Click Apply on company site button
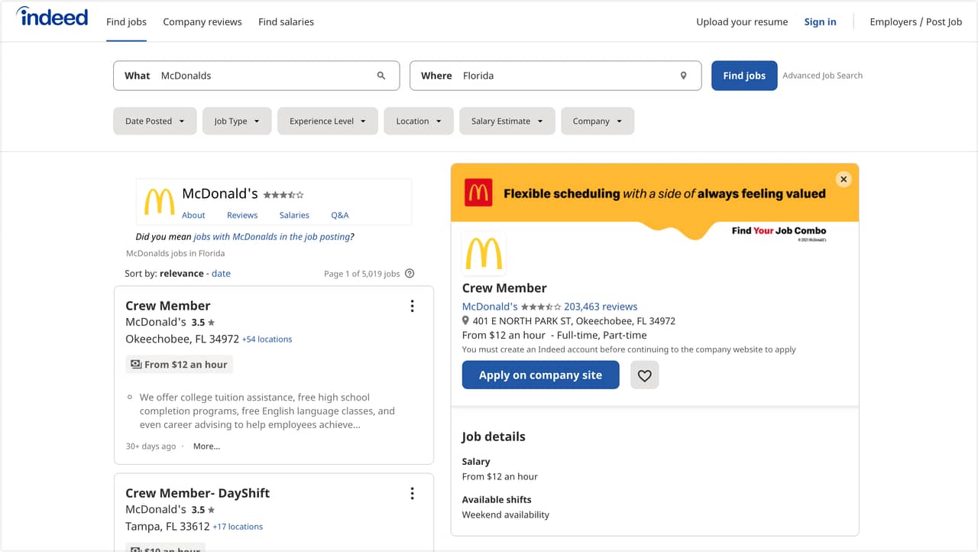The image size is (978, 552). (x=540, y=375)
